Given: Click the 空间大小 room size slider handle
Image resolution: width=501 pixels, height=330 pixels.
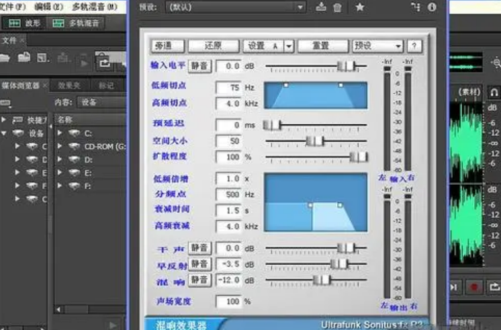Looking at the screenshot, I should (315, 140).
